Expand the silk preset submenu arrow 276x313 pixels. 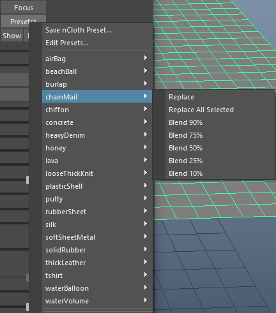(146, 224)
